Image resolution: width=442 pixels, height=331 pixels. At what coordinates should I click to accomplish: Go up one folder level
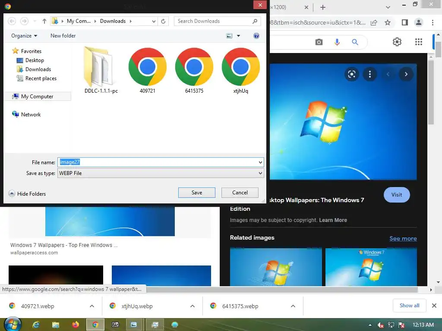[44, 21]
